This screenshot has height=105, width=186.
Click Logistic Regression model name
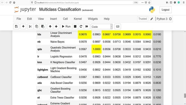(61, 57)
